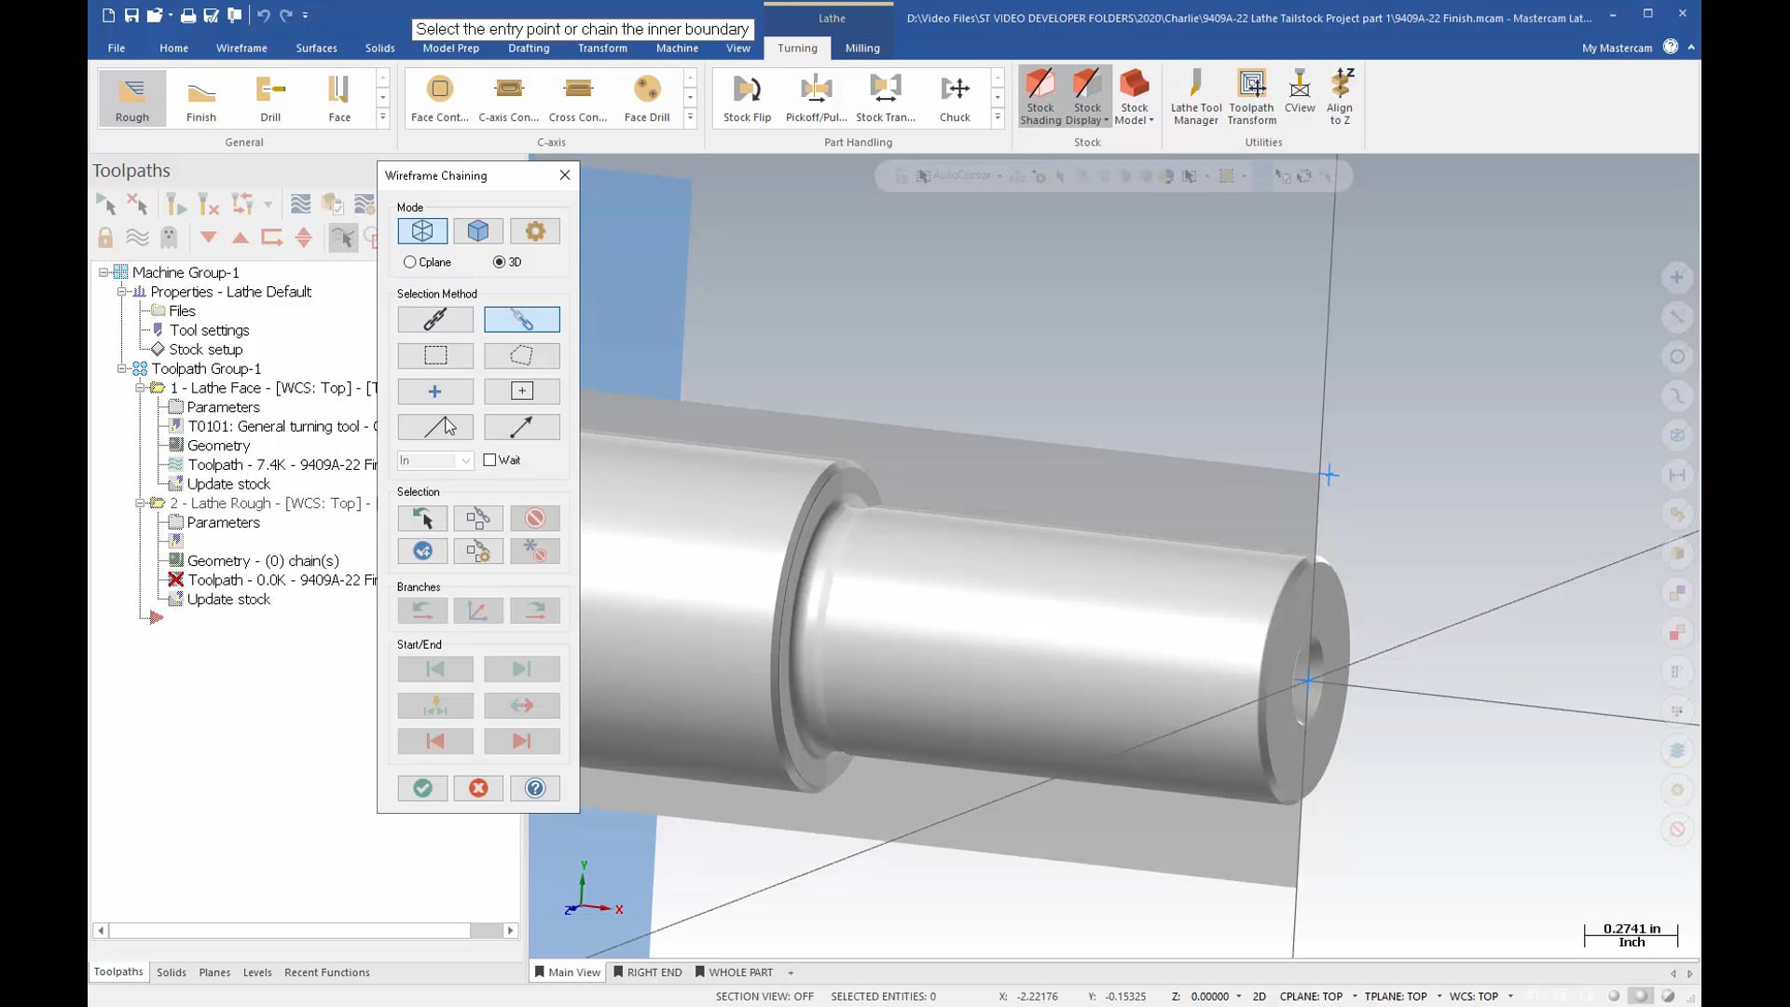The height and width of the screenshot is (1007, 1790).
Task: Expand the 2 - Lathe Rough operation node
Action: [x=140, y=502]
